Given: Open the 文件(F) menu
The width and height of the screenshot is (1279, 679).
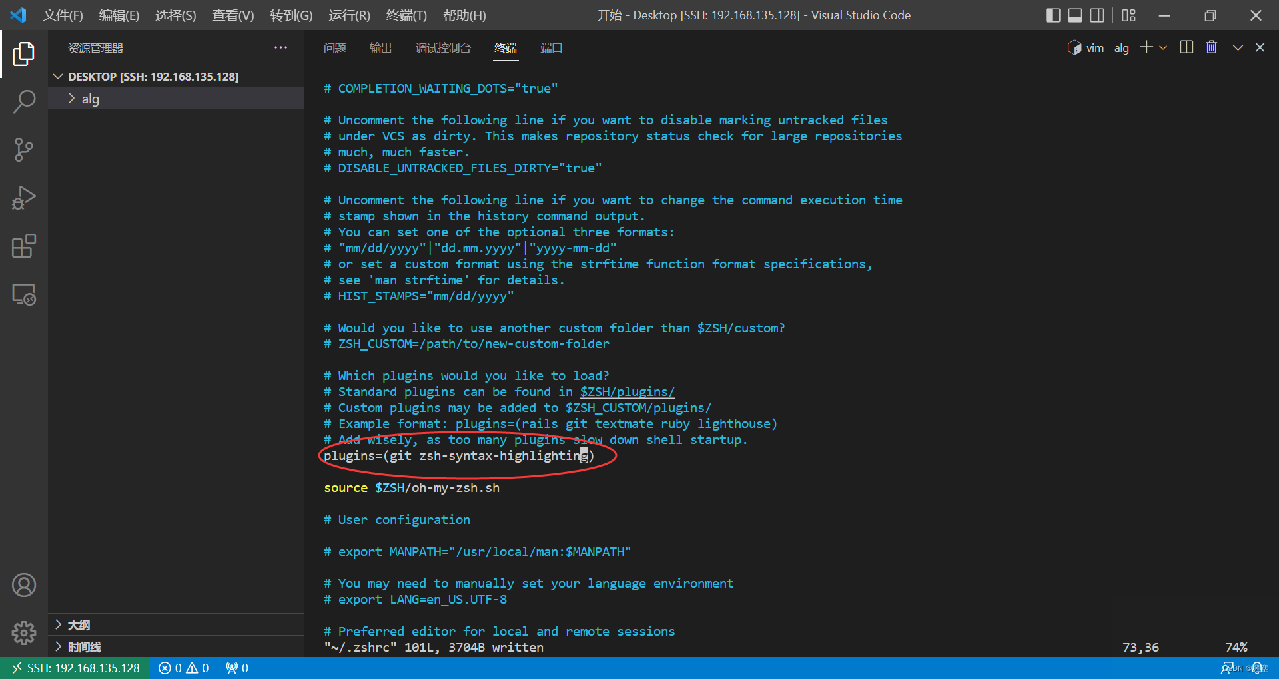Looking at the screenshot, I should click(63, 15).
